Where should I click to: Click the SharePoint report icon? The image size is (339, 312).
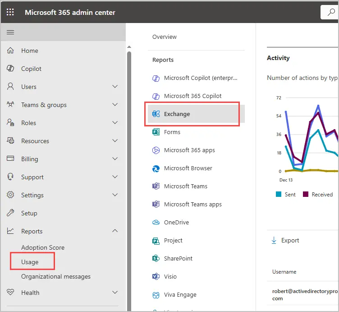pos(156,258)
